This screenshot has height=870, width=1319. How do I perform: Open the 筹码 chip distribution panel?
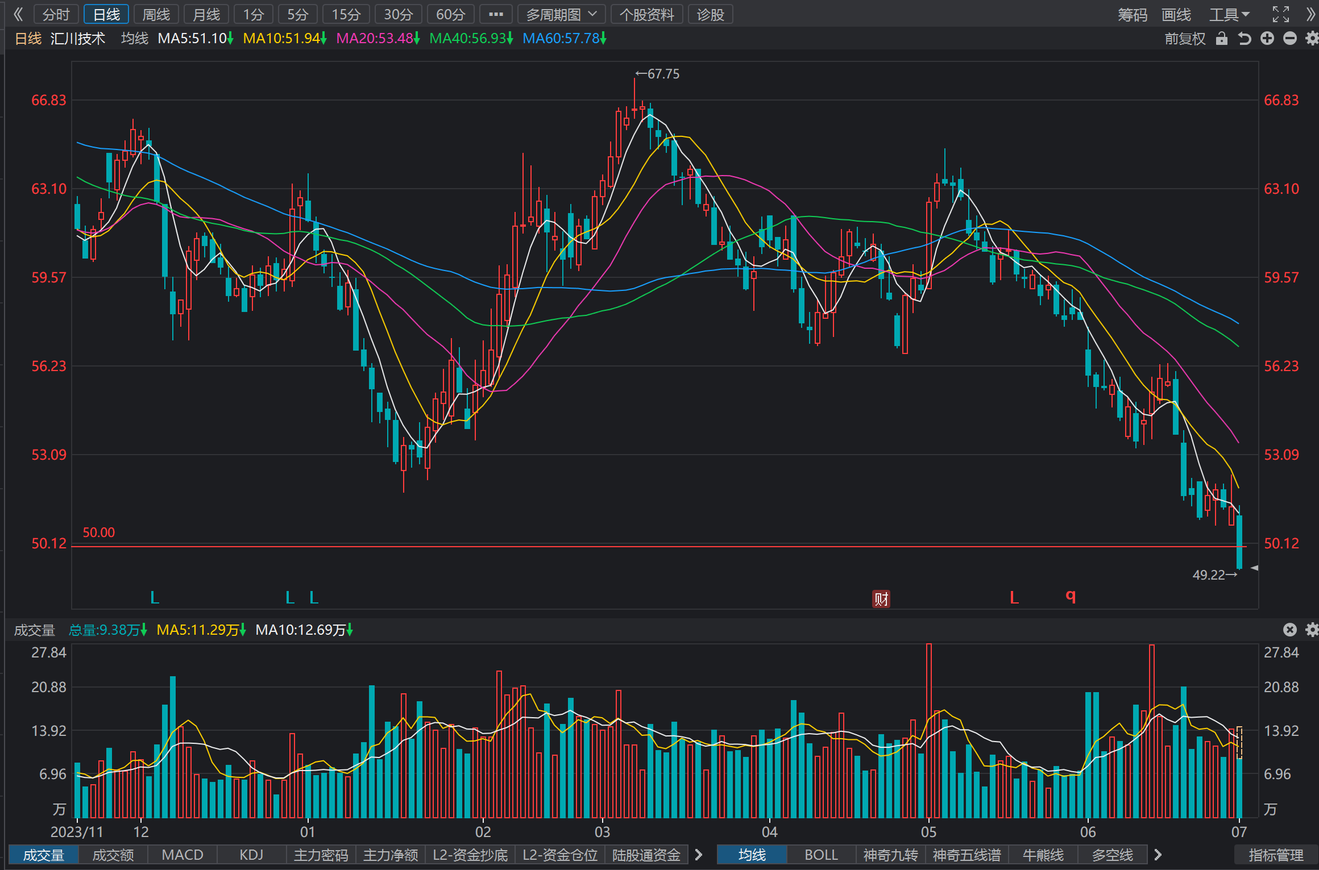1133,14
